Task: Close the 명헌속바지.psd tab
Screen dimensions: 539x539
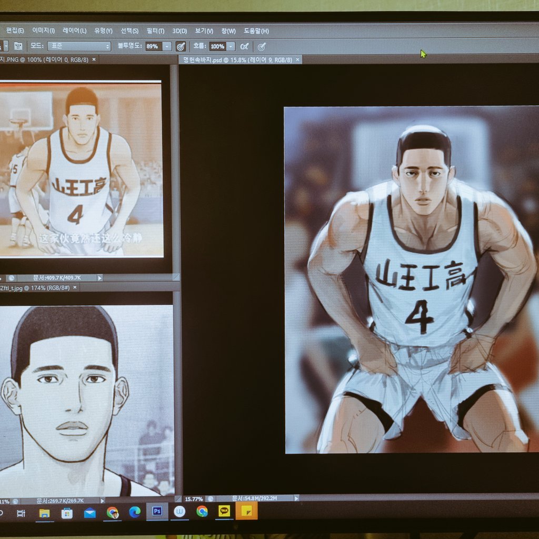Action: click(298, 60)
